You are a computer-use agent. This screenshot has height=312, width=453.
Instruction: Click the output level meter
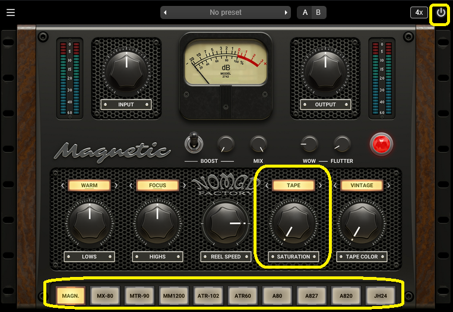pyautogui.click(x=382, y=78)
